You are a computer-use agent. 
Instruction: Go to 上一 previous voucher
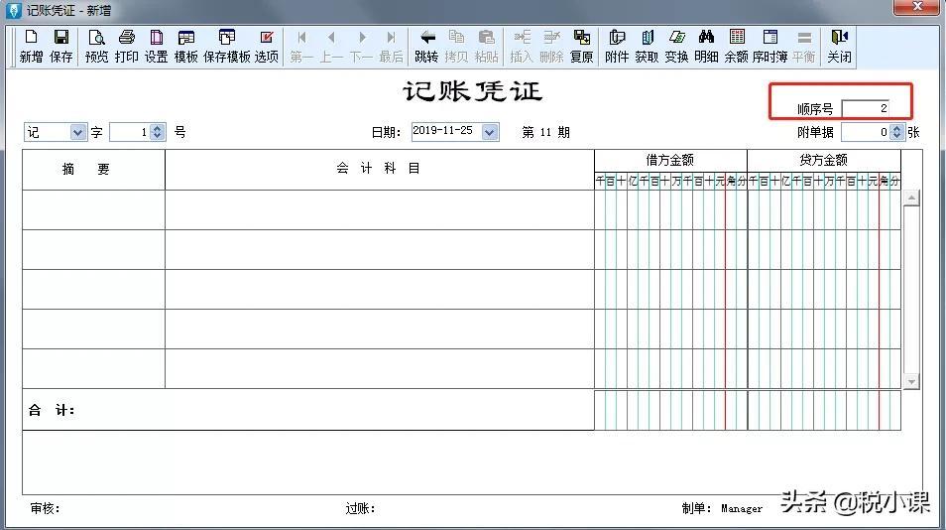331,46
